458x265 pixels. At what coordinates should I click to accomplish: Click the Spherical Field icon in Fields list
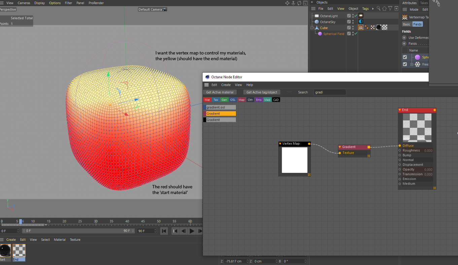coord(417,57)
